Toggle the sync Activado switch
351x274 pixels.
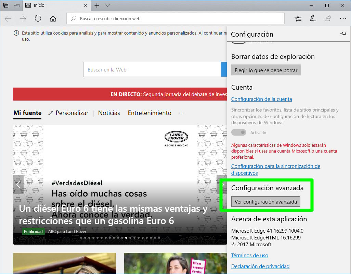click(x=238, y=132)
